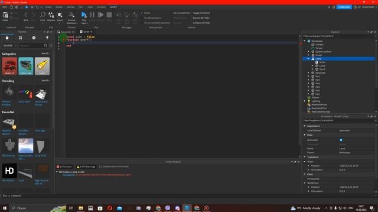
Task: Expand the SpawnLocation node in Explorer
Action: click(x=308, y=52)
